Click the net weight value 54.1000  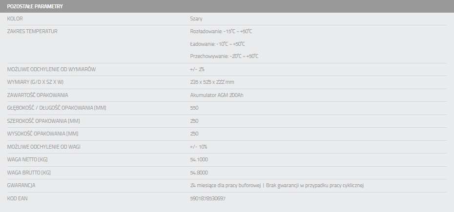click(x=199, y=159)
